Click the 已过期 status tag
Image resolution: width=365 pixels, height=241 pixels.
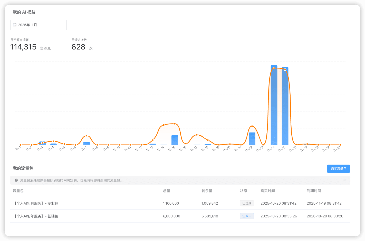click(247, 203)
